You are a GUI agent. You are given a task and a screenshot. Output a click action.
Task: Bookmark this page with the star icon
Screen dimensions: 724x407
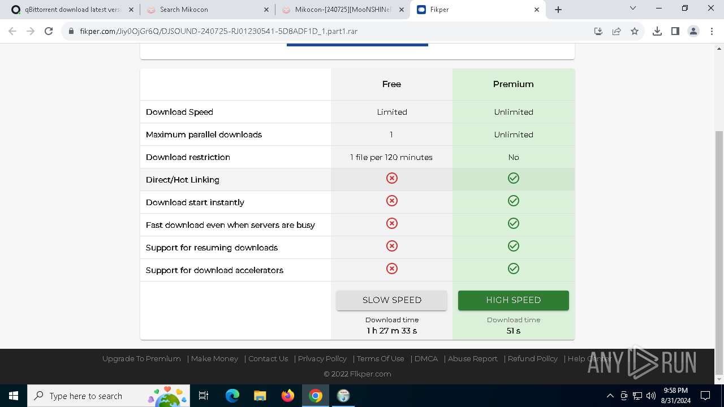pos(635,31)
